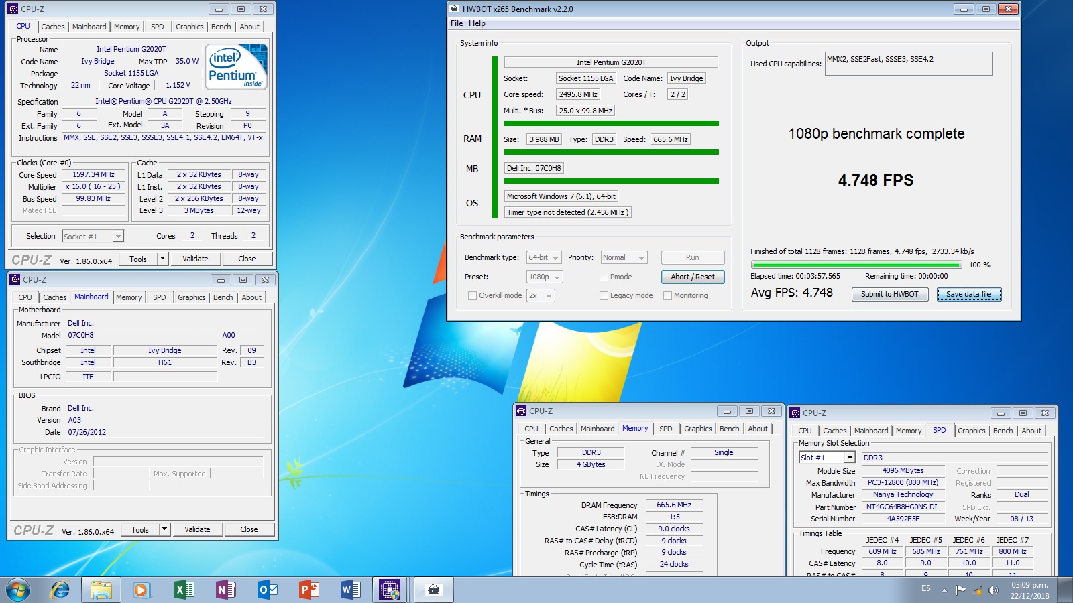The height and width of the screenshot is (603, 1073).
Task: Open Windows Explorer folder icon in taskbar
Action: click(101, 590)
